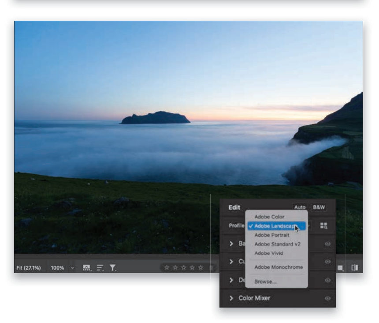Select Adobe Monochrome profile
Viewport: 379px width, 323px height.
[278, 267]
